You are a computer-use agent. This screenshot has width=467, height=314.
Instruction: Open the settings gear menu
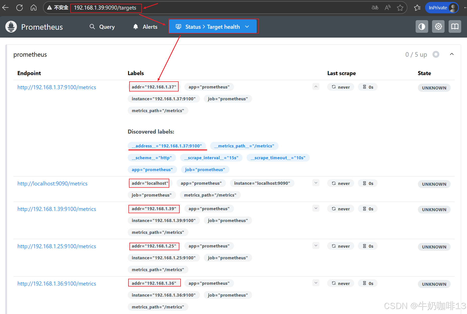click(x=438, y=26)
